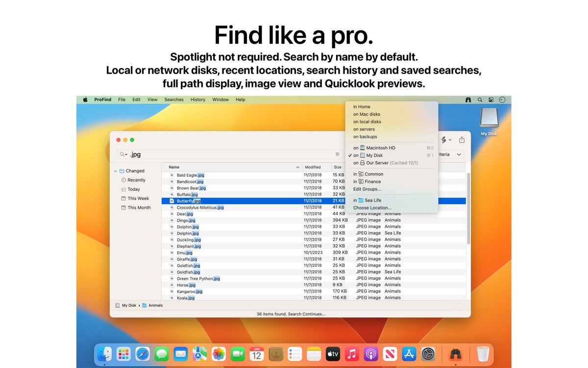This screenshot has width=588, height=368.
Task: Click the Name column sort chevron
Action: point(297,167)
